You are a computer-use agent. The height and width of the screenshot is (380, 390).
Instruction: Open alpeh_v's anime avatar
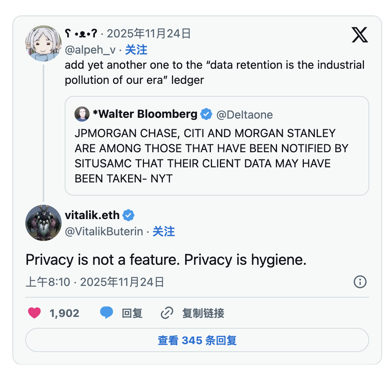point(43,43)
